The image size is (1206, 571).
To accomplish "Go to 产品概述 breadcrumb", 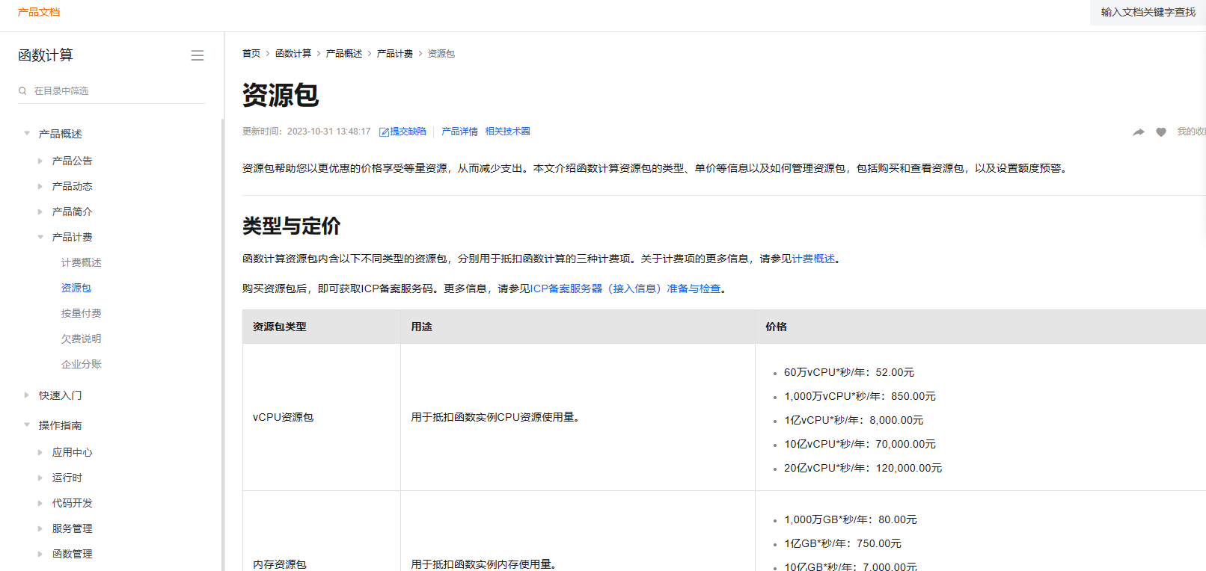I will pyautogui.click(x=344, y=54).
